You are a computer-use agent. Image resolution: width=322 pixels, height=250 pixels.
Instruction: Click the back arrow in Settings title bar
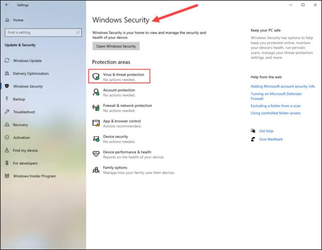7,5
